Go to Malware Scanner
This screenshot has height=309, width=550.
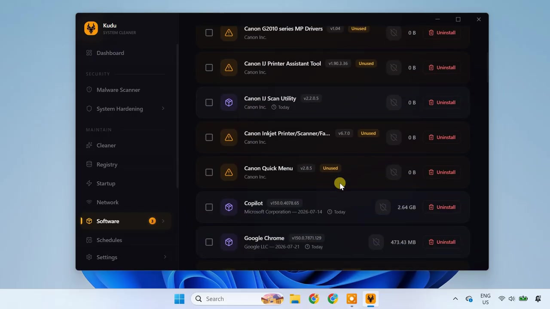point(125,90)
